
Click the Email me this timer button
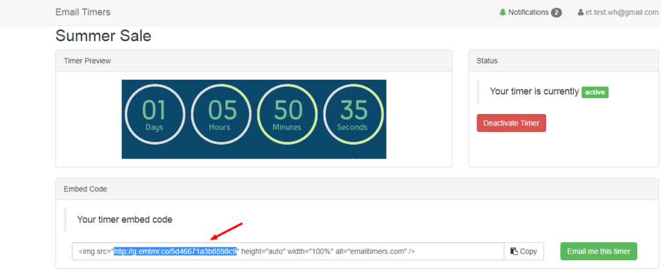click(598, 251)
